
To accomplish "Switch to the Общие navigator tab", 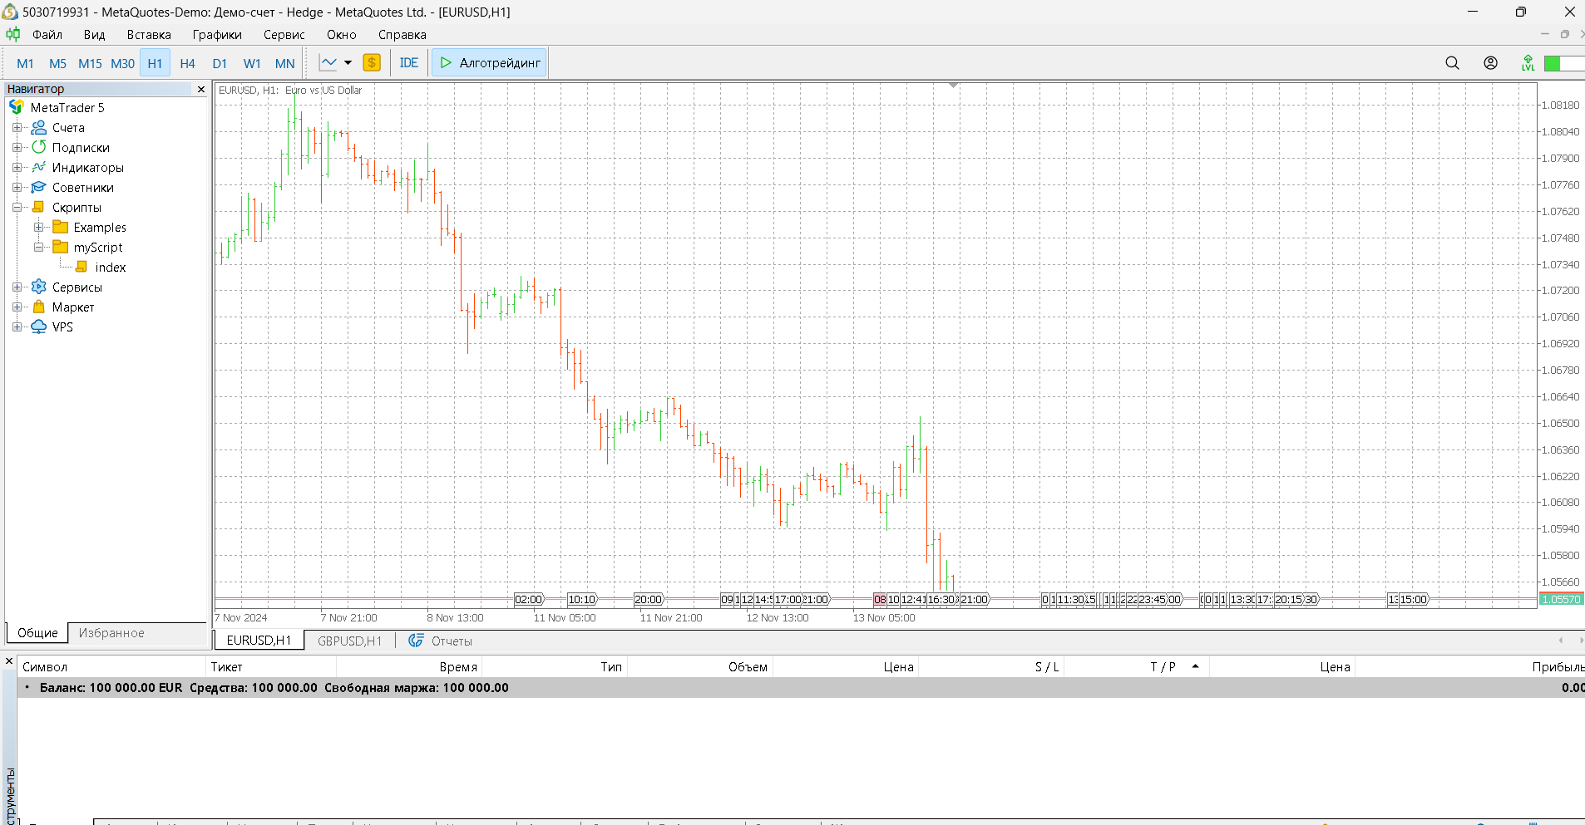I will click(x=37, y=633).
